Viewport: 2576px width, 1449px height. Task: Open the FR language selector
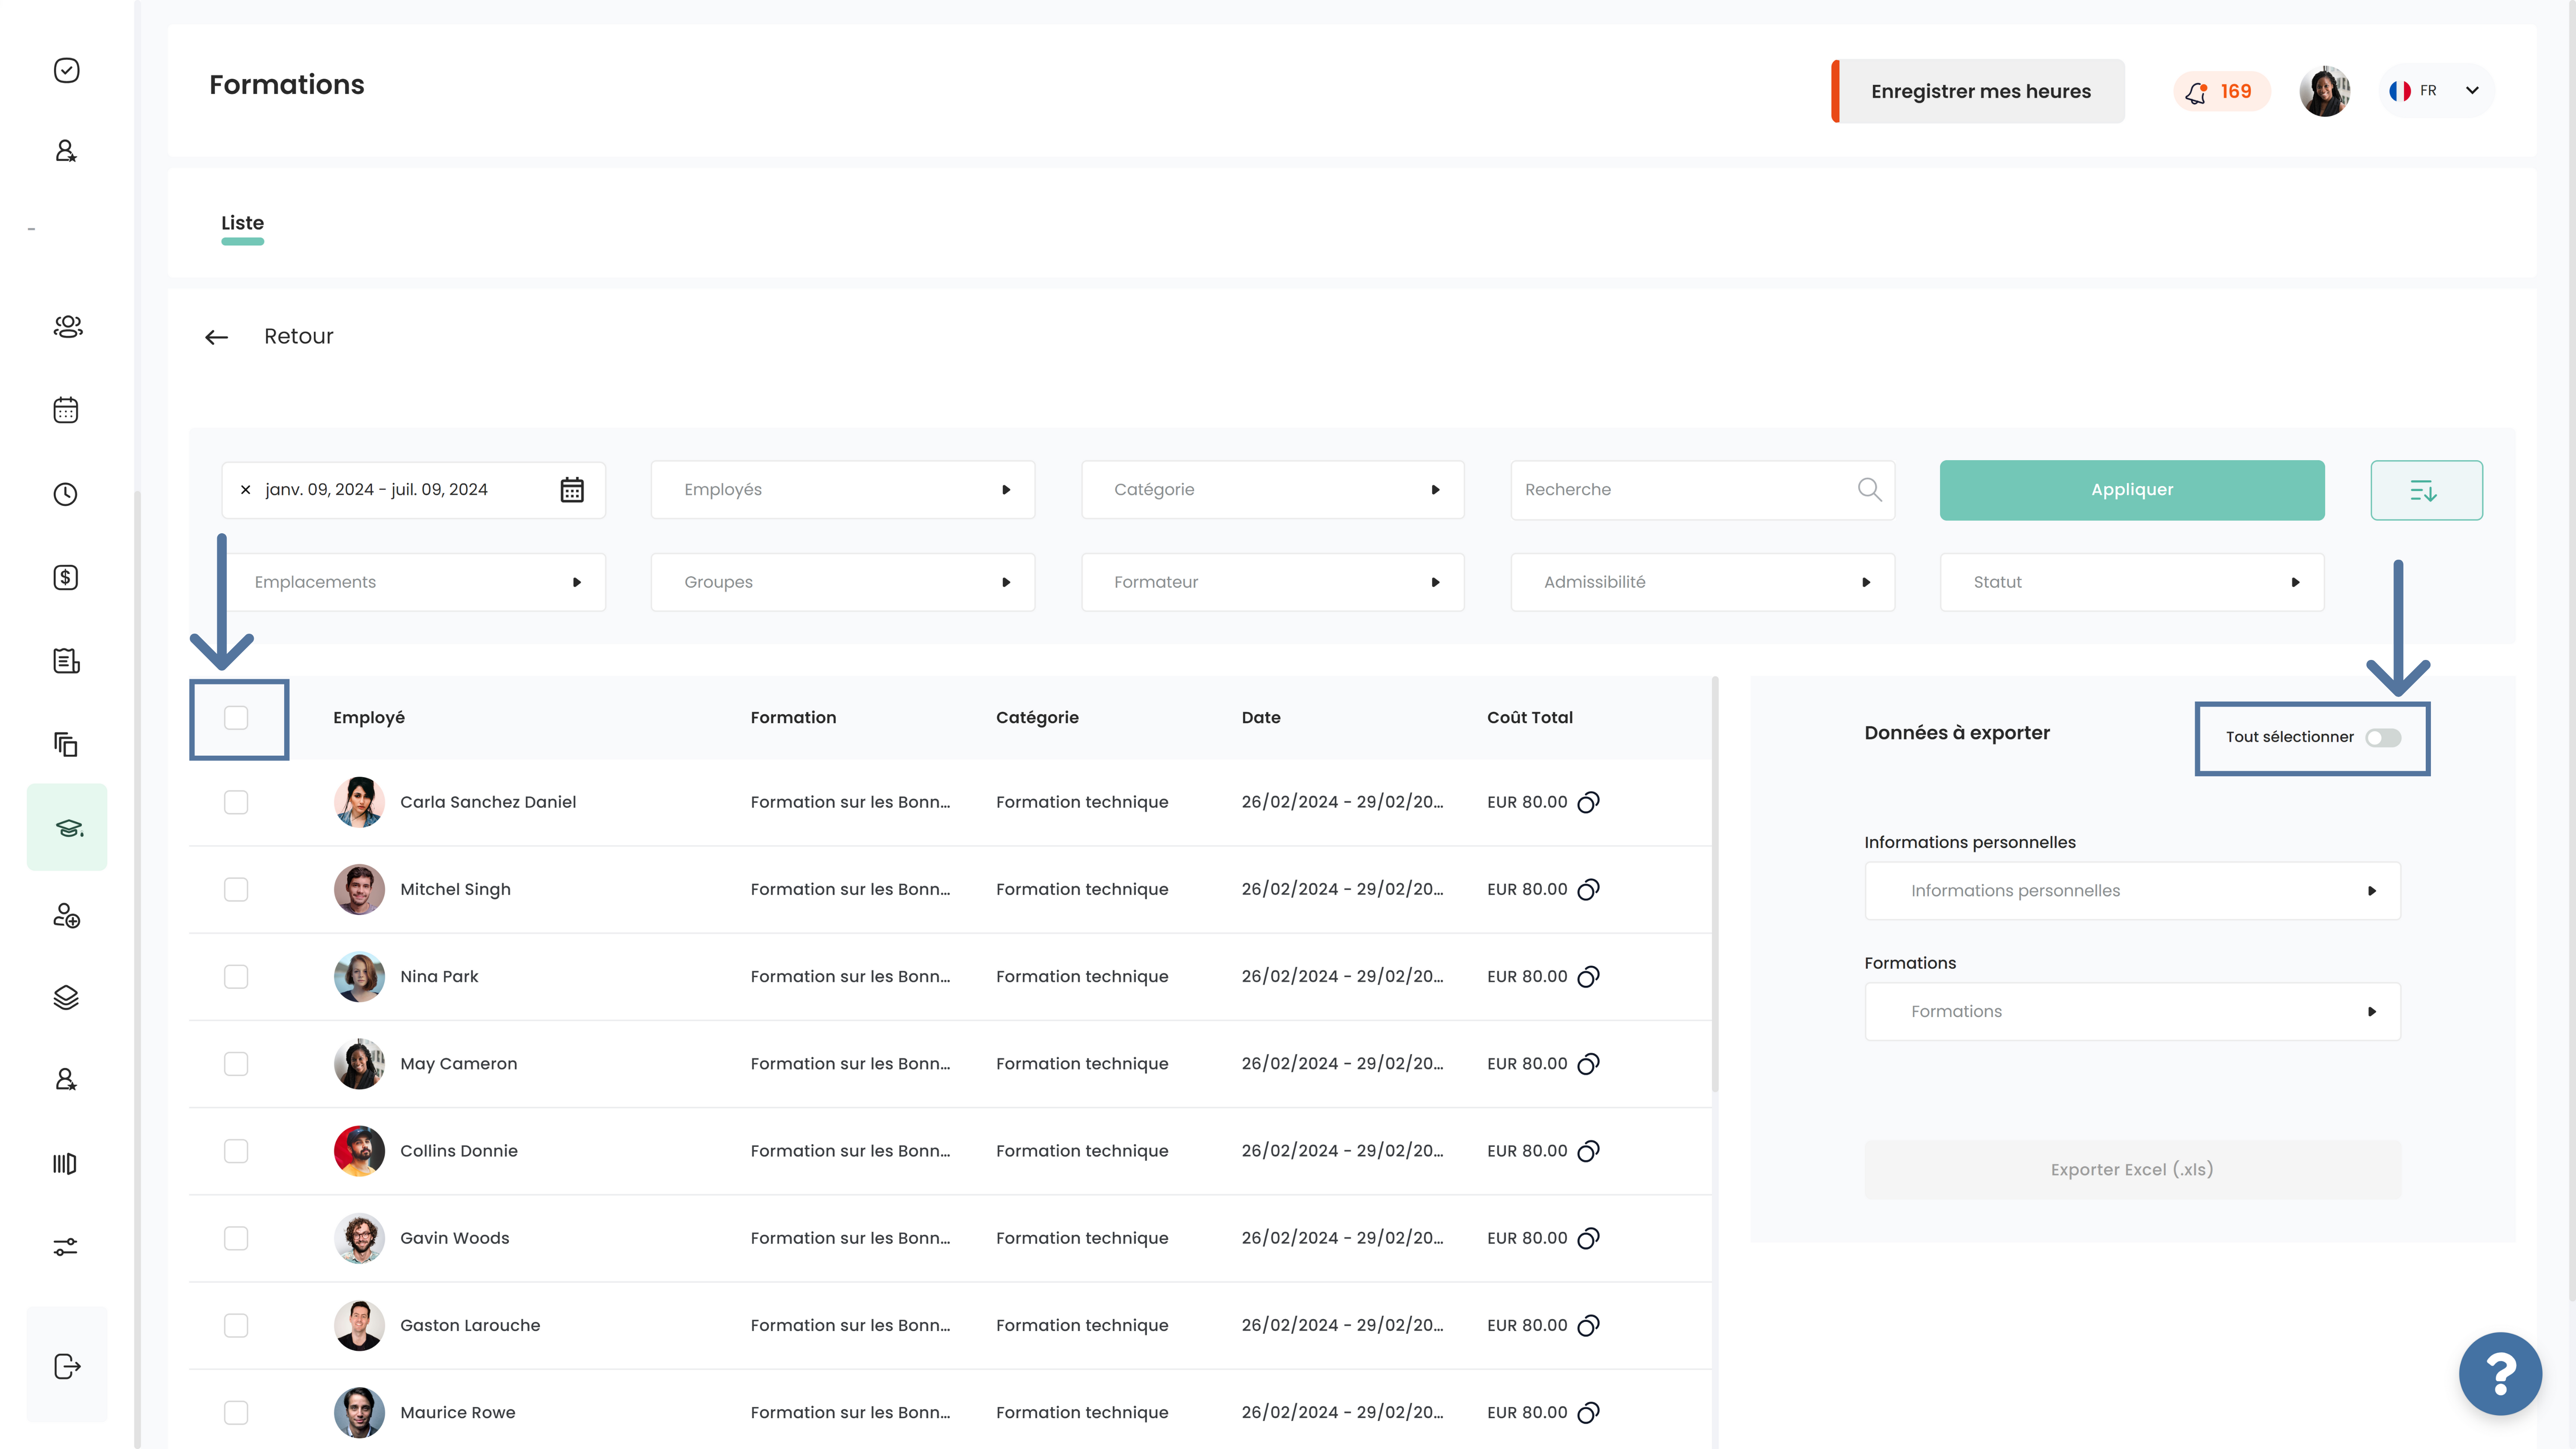coord(2436,91)
